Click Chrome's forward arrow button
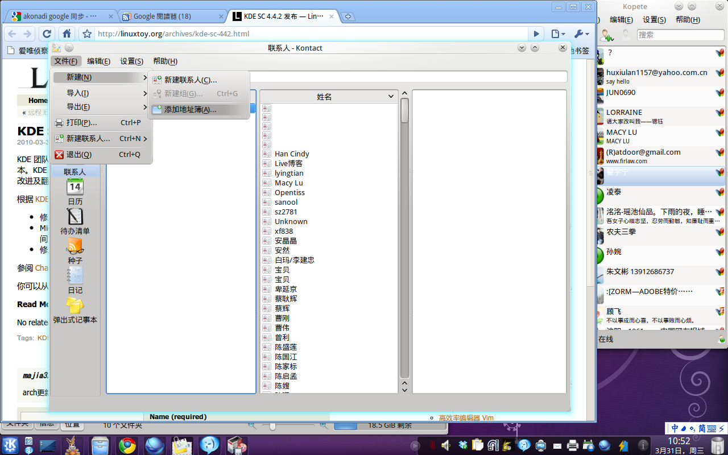The height and width of the screenshot is (455, 728). (x=27, y=34)
